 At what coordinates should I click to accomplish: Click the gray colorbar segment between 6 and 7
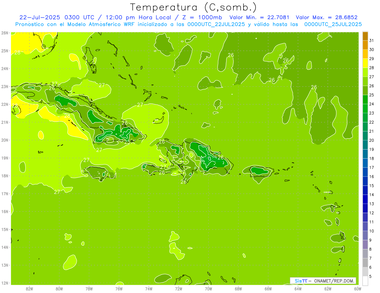365,263
